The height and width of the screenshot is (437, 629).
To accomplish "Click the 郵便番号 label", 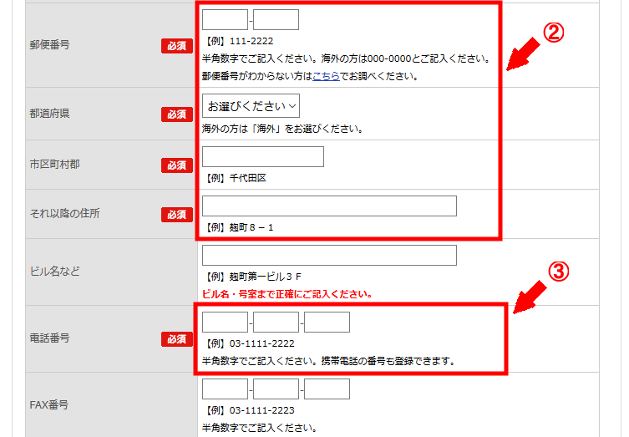I will click(x=50, y=44).
